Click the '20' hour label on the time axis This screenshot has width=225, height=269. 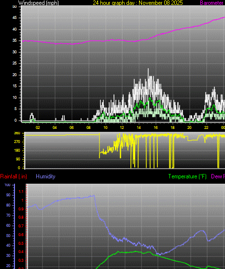(189, 127)
